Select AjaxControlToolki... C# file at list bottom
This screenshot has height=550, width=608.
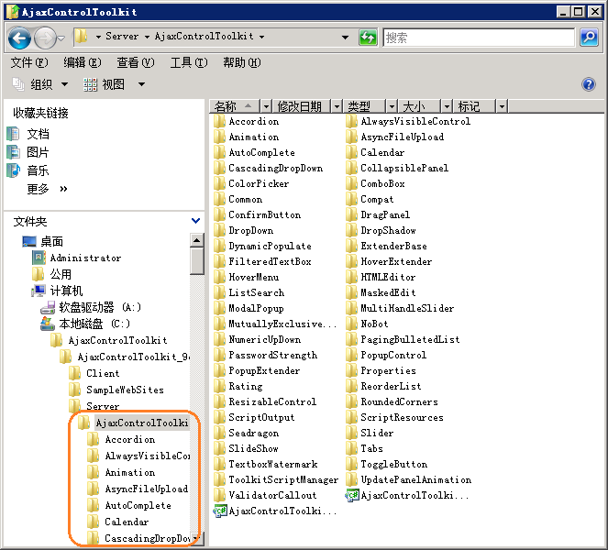coord(275,511)
